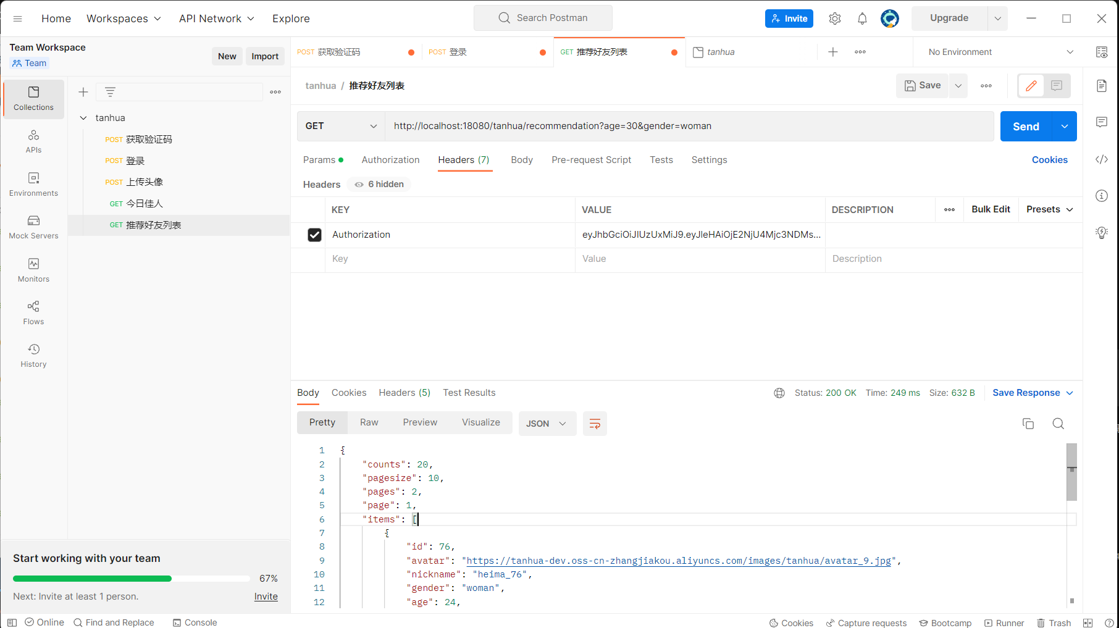Open the tab options ellipsis menu
Screen dimensions: 1119x628
click(860, 52)
